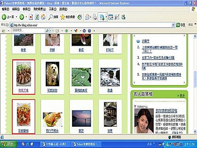Viewport: 197px width, 148px height.
Task: Click the green plus icon on second toolbar
Action: pos(67,31)
